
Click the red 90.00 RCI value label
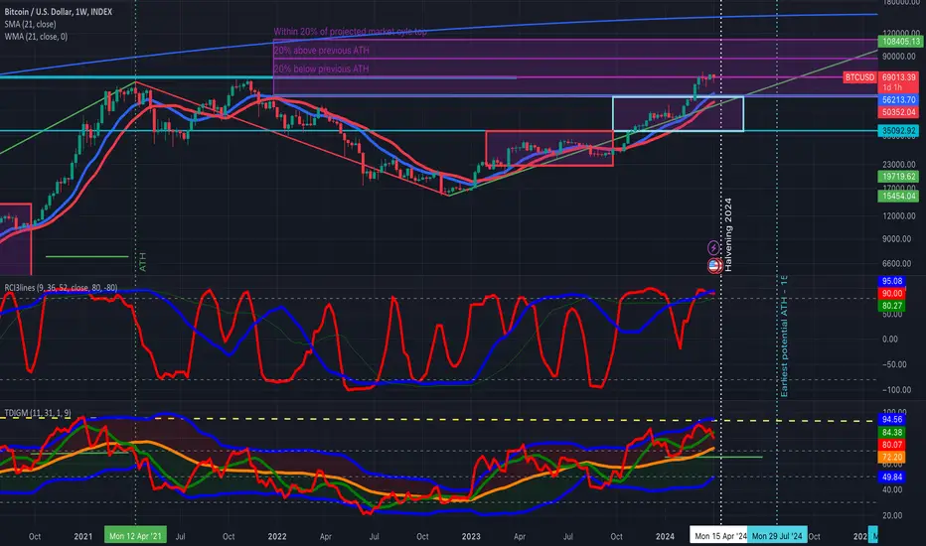892,294
